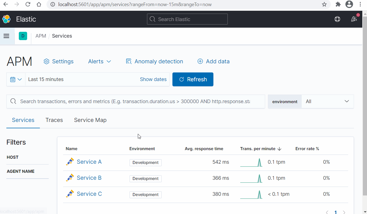
Task: Click the Refresh button
Action: coord(193,79)
